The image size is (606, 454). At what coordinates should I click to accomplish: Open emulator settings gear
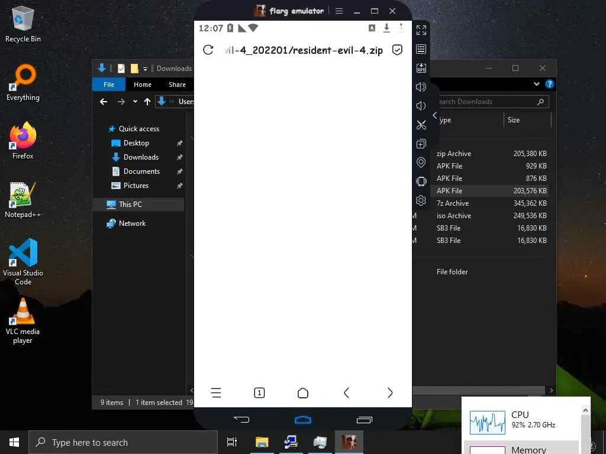(x=421, y=200)
